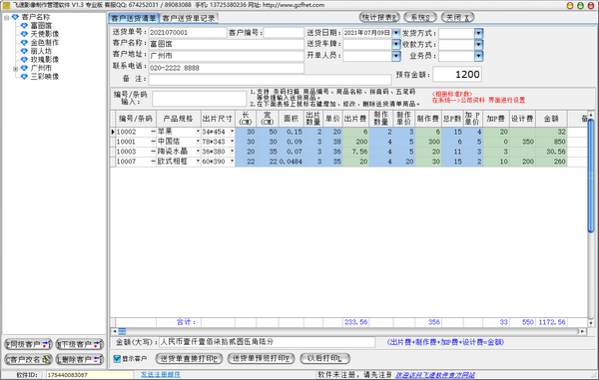Select 三彩映像 customer in tree
Viewport: 599px width, 380px height.
click(45, 77)
